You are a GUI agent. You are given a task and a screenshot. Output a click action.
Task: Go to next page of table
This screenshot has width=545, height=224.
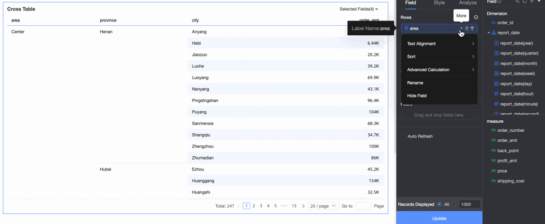[x=303, y=206]
